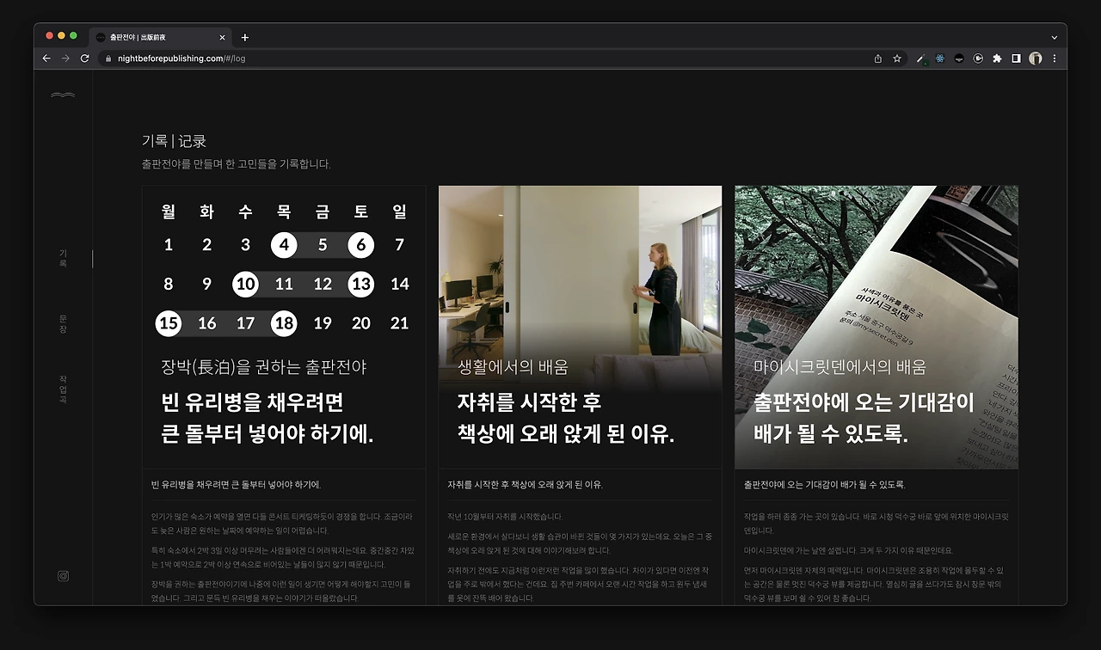Click calendar date 21

pyautogui.click(x=400, y=323)
